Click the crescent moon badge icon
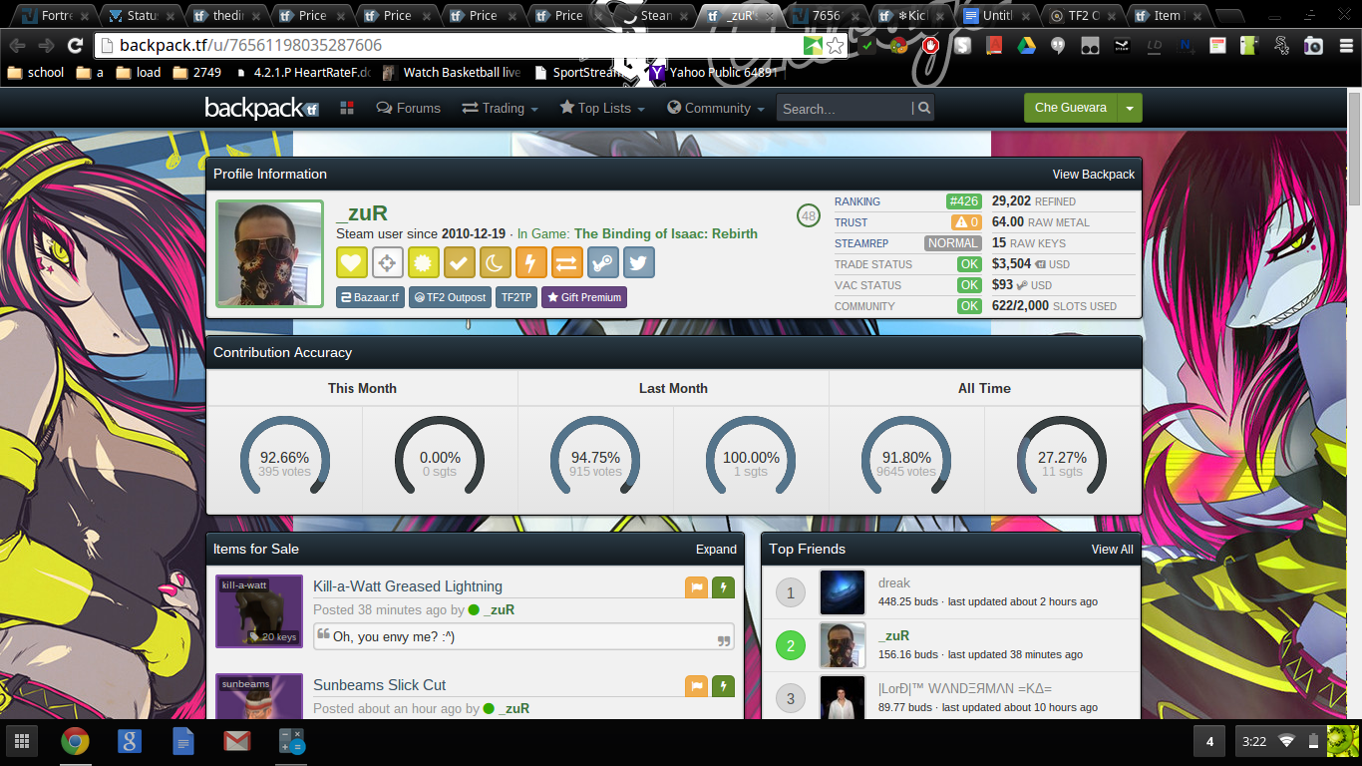Image resolution: width=1362 pixels, height=766 pixels. tap(496, 262)
